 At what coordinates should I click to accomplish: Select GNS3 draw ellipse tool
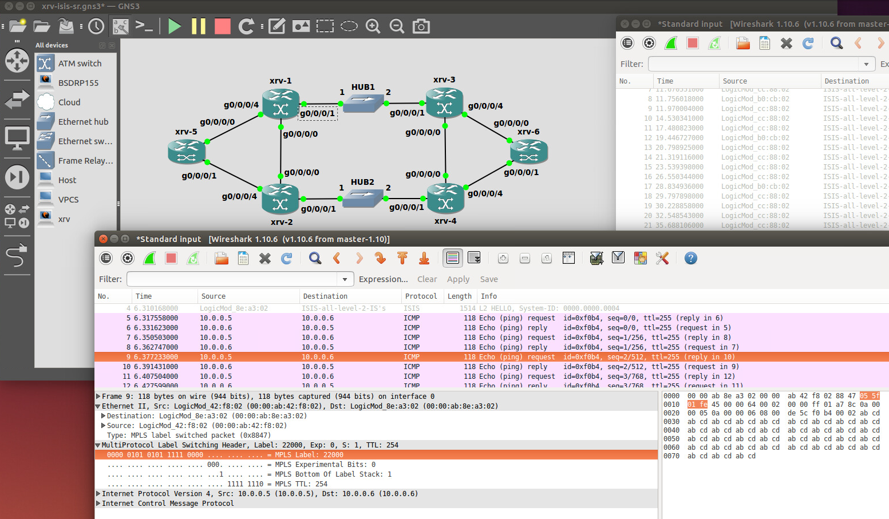pos(349,26)
